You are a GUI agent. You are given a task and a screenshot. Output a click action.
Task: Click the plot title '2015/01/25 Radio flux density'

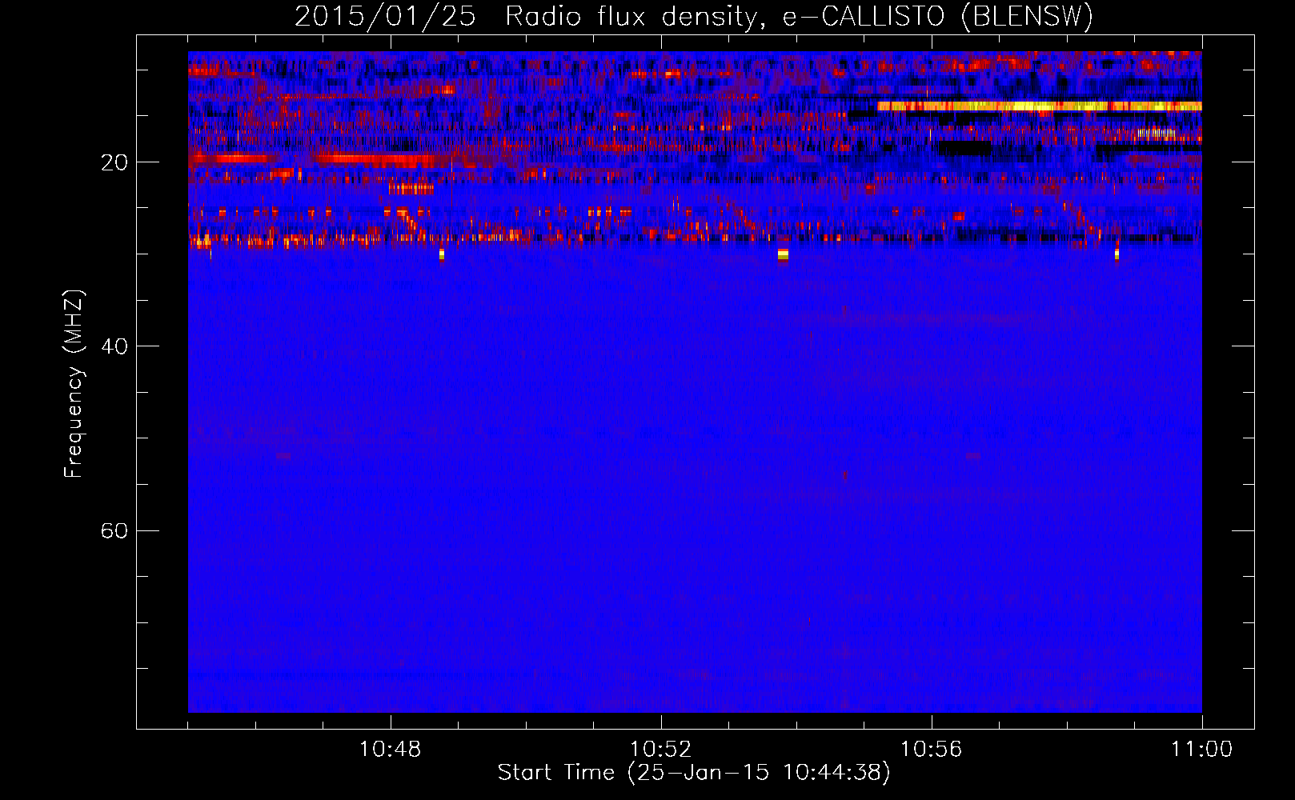click(x=694, y=16)
